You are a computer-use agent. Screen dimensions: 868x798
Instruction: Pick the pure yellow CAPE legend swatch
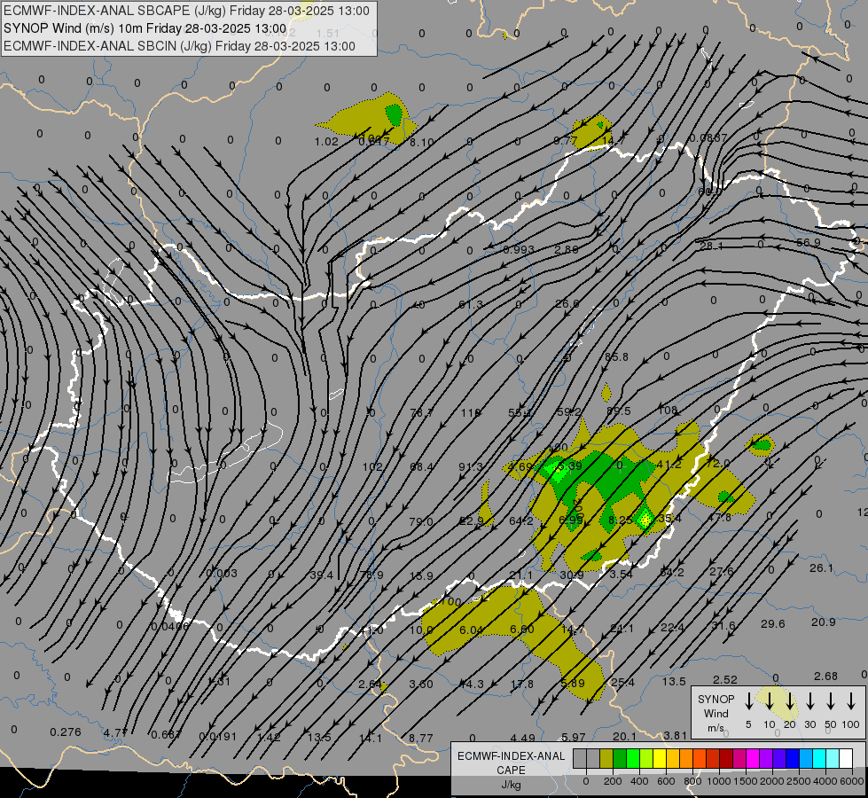[x=660, y=759]
